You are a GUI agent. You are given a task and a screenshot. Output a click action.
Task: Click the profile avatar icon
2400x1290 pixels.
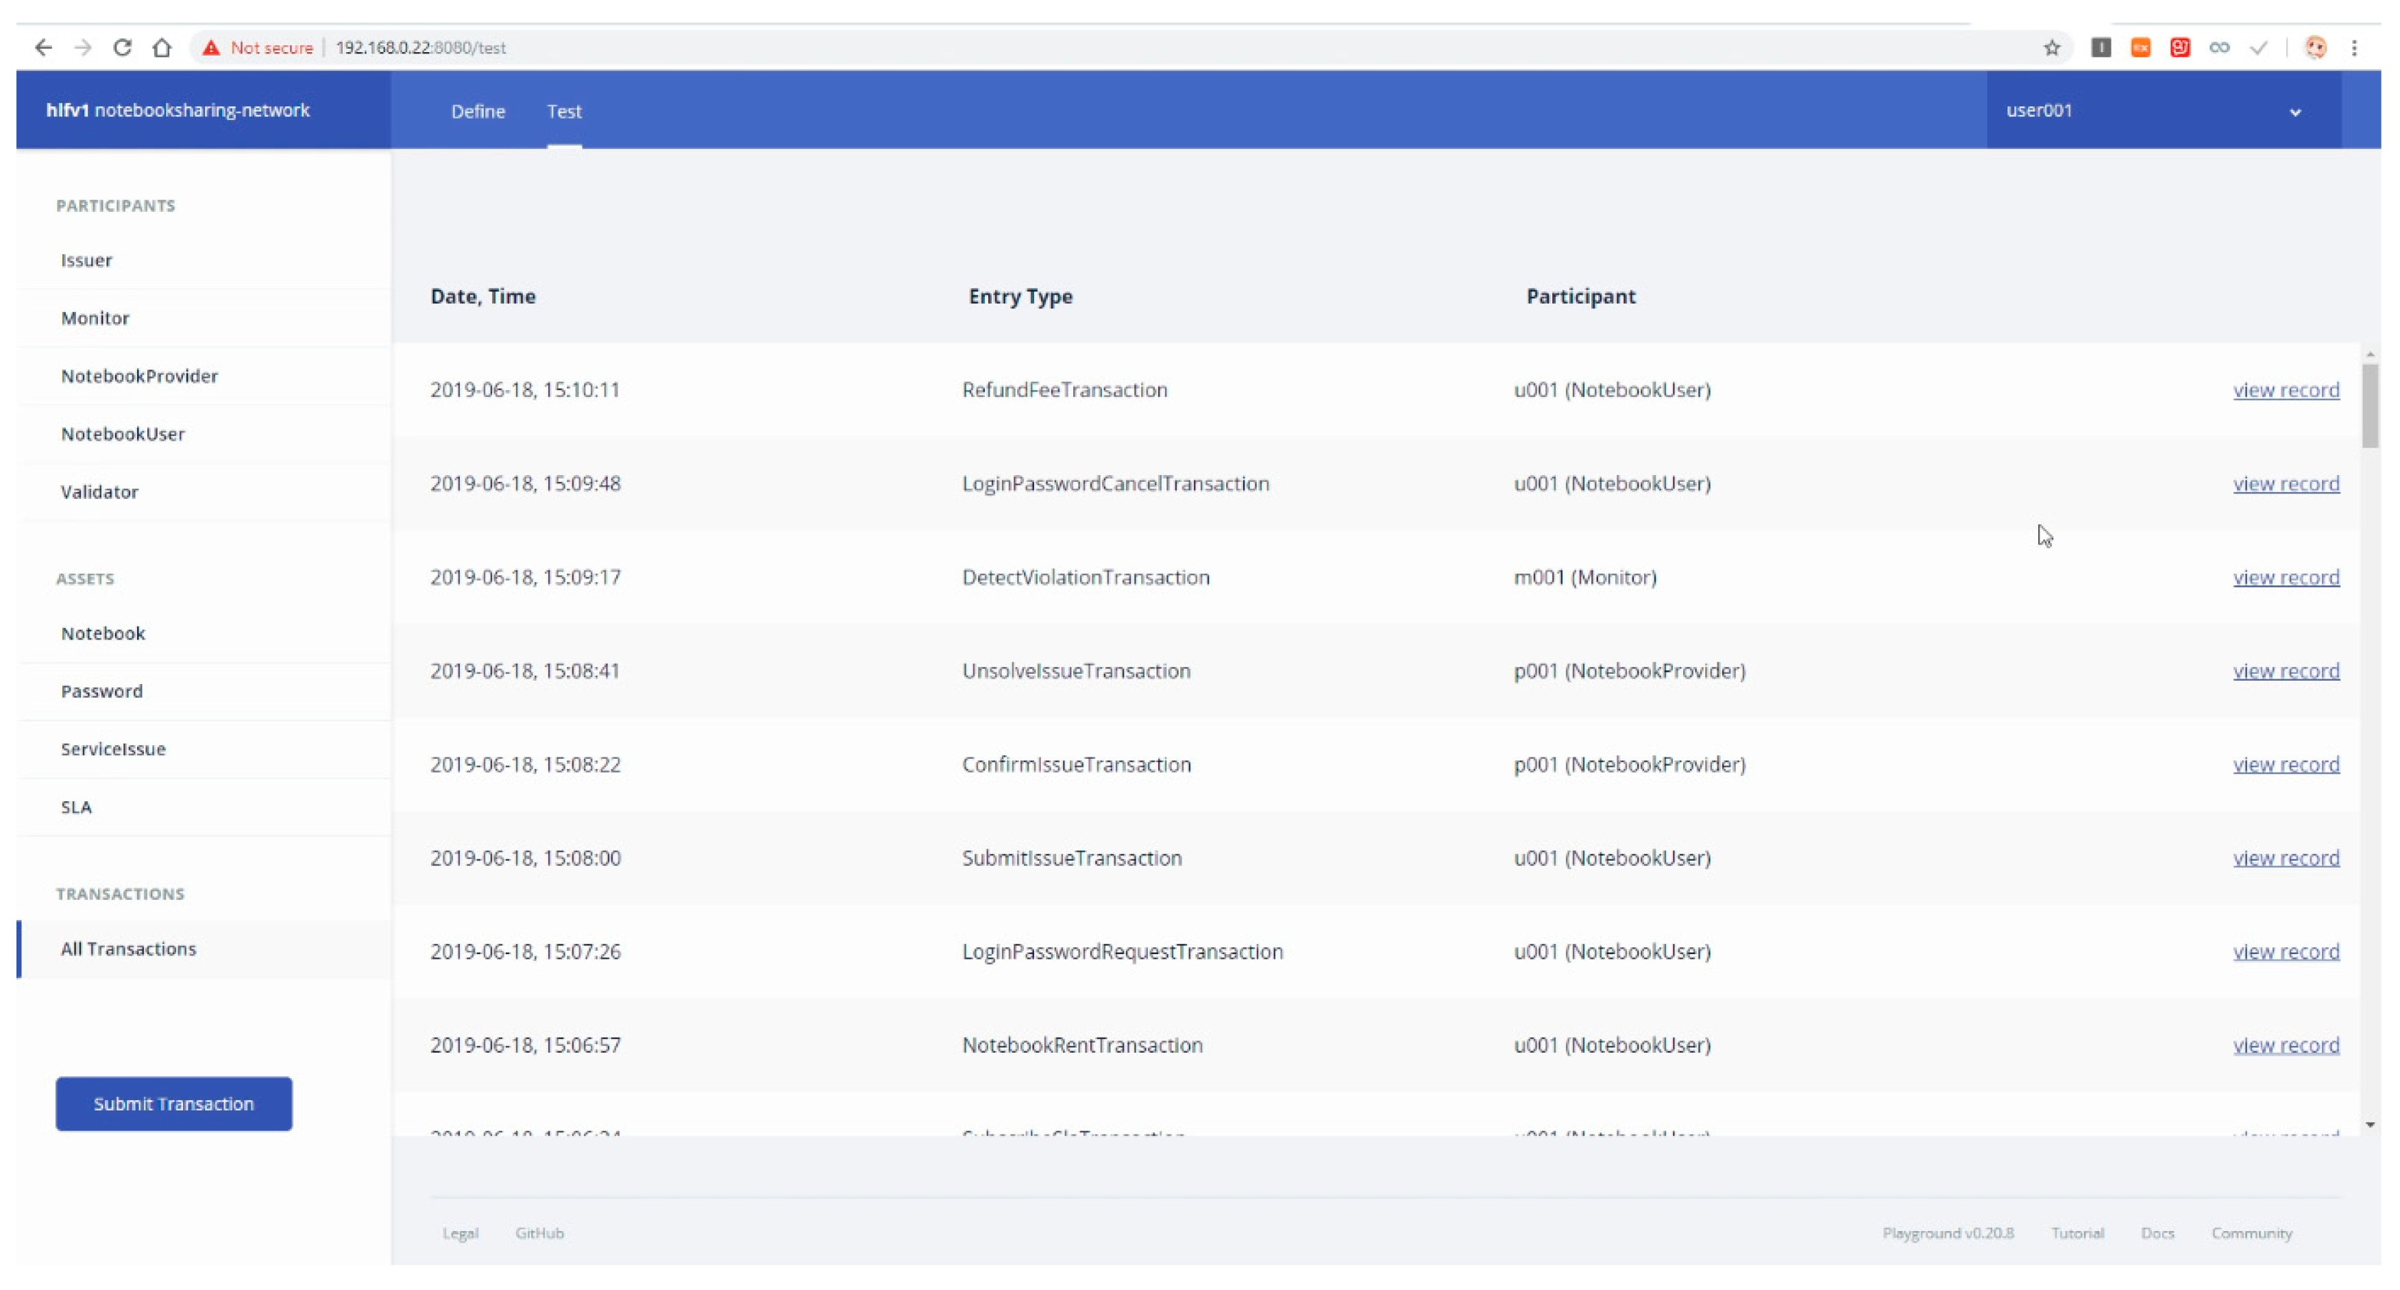(x=2315, y=47)
